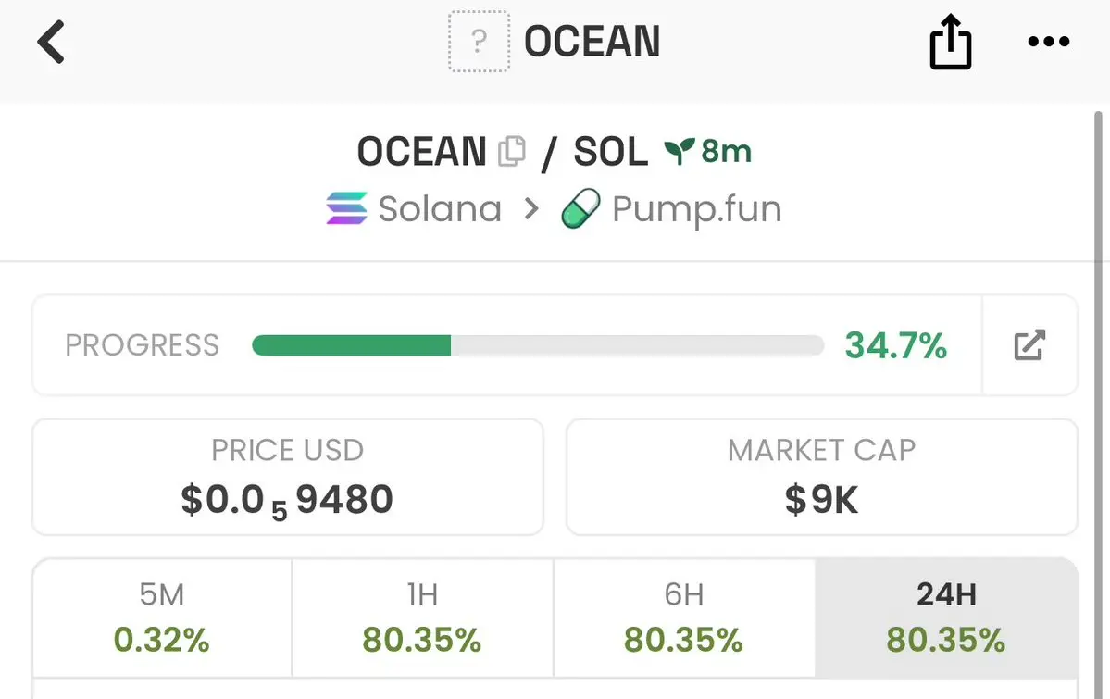Viewport: 1110px width, 699px height.
Task: Select the 24H timeframe tab
Action: 946,618
